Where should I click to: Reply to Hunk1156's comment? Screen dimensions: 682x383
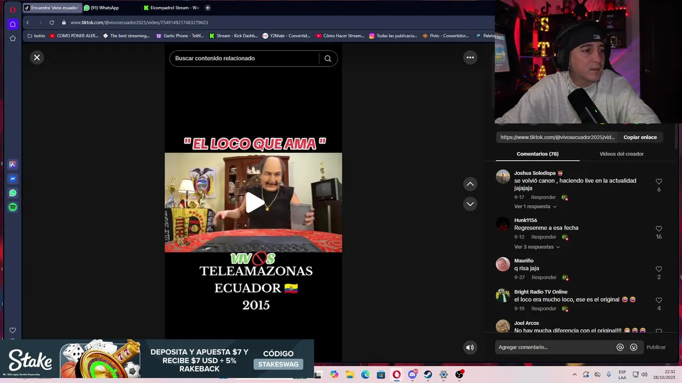(x=543, y=237)
